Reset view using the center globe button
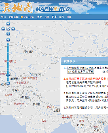Viewport: 108px width, 133px height. (8, 29)
